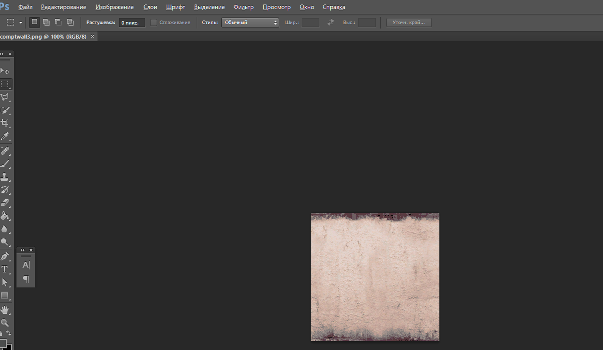Choose the Clone Stamp tool

coord(5,177)
